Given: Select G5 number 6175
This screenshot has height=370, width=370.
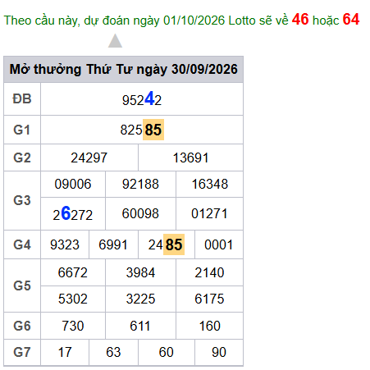Looking at the screenshot, I should point(209,299).
